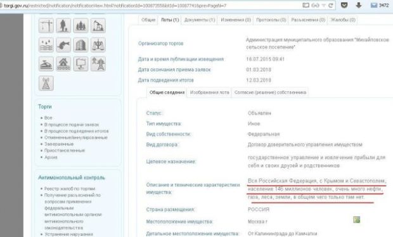This screenshot has width=393, height=237.
Task: Select the radio antenna tower icon
Action: pyautogui.click(x=46, y=83)
